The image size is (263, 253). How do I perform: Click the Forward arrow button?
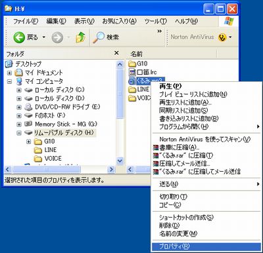[x=57, y=37]
